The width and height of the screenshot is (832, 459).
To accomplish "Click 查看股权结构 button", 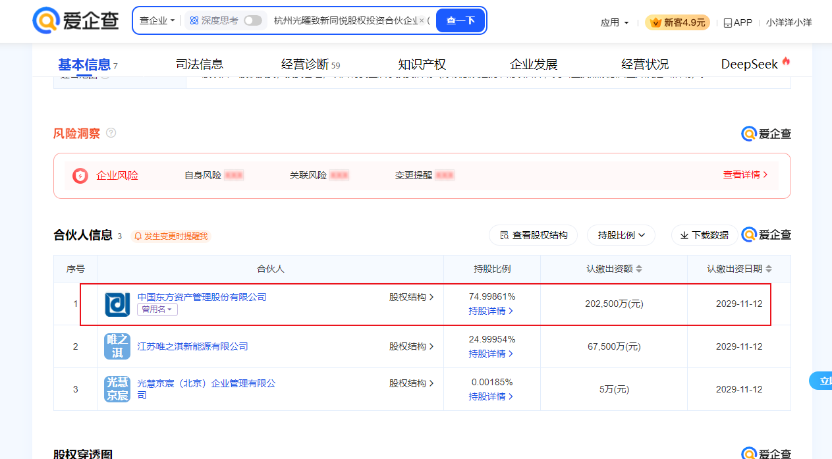I will coord(533,235).
